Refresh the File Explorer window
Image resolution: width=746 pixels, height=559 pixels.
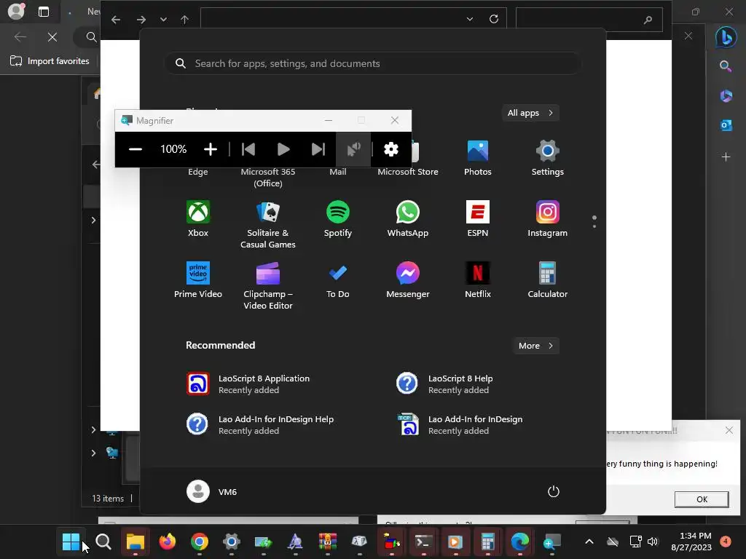[494, 19]
